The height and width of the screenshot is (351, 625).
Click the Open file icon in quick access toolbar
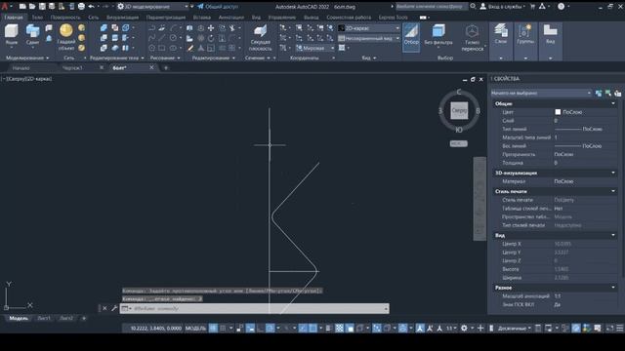point(32,7)
